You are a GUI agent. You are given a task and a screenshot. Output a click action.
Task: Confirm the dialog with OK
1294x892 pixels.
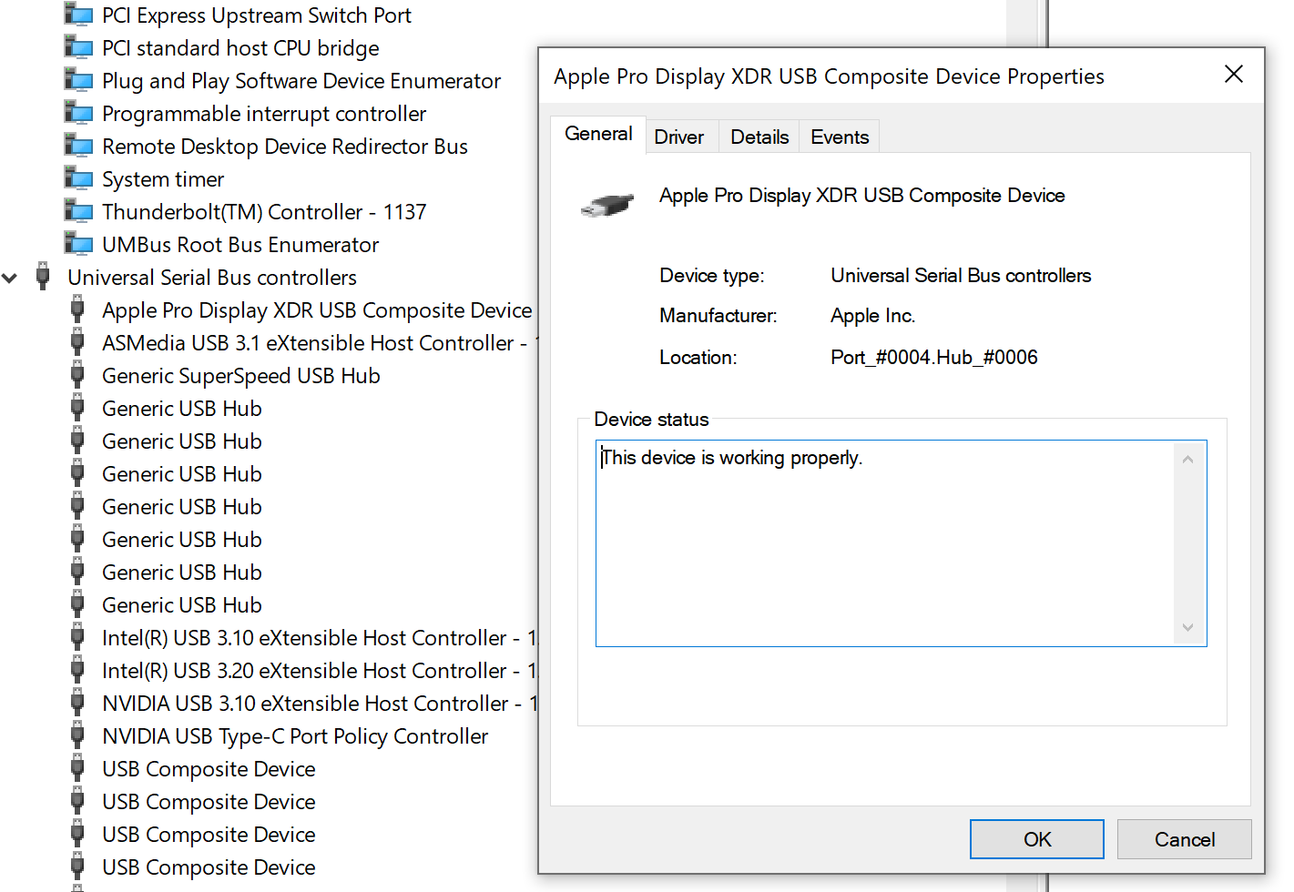click(x=1037, y=839)
